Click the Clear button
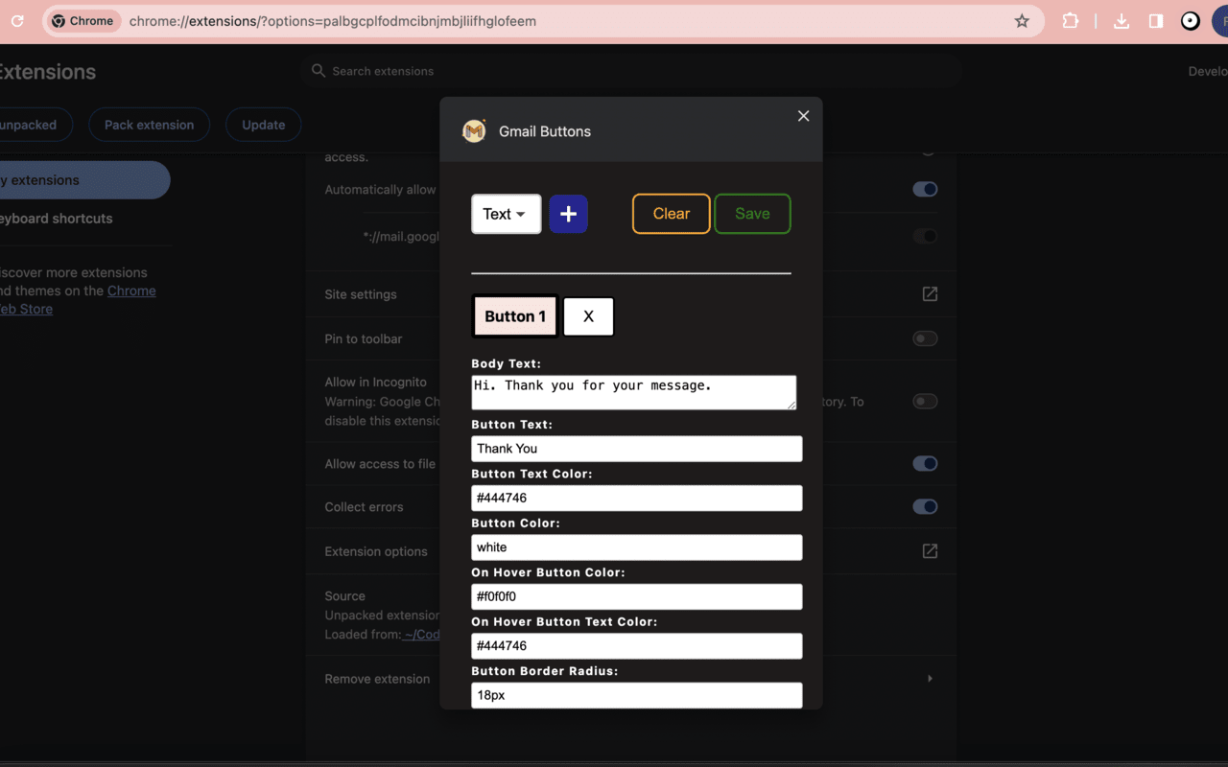This screenshot has width=1228, height=767. (x=672, y=214)
